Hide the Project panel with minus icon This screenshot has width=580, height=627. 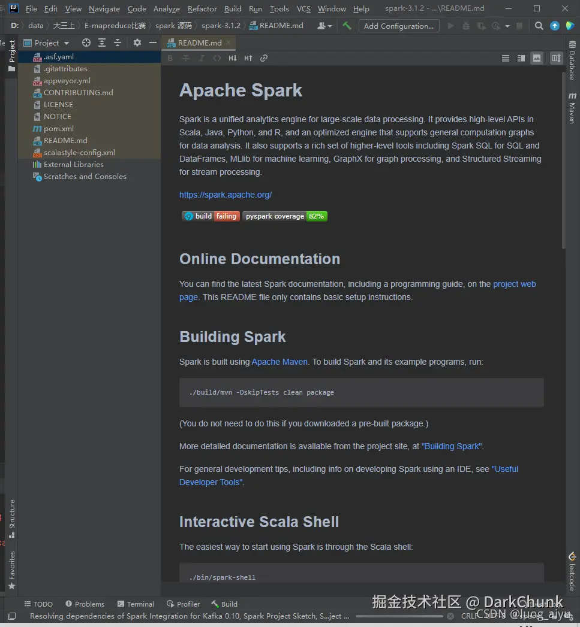coord(152,43)
